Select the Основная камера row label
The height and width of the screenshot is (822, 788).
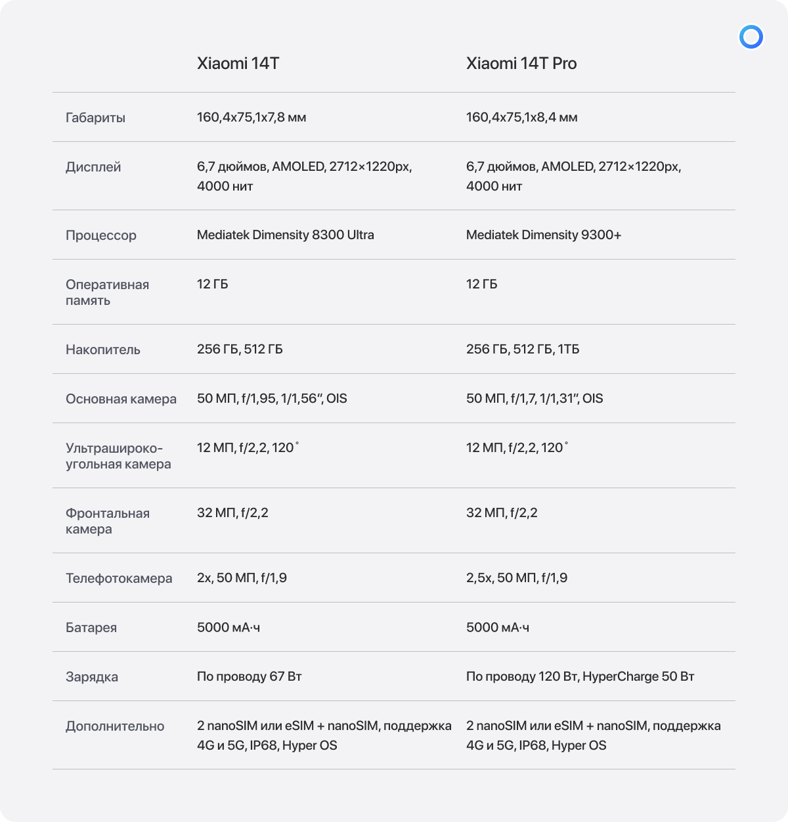coord(121,400)
